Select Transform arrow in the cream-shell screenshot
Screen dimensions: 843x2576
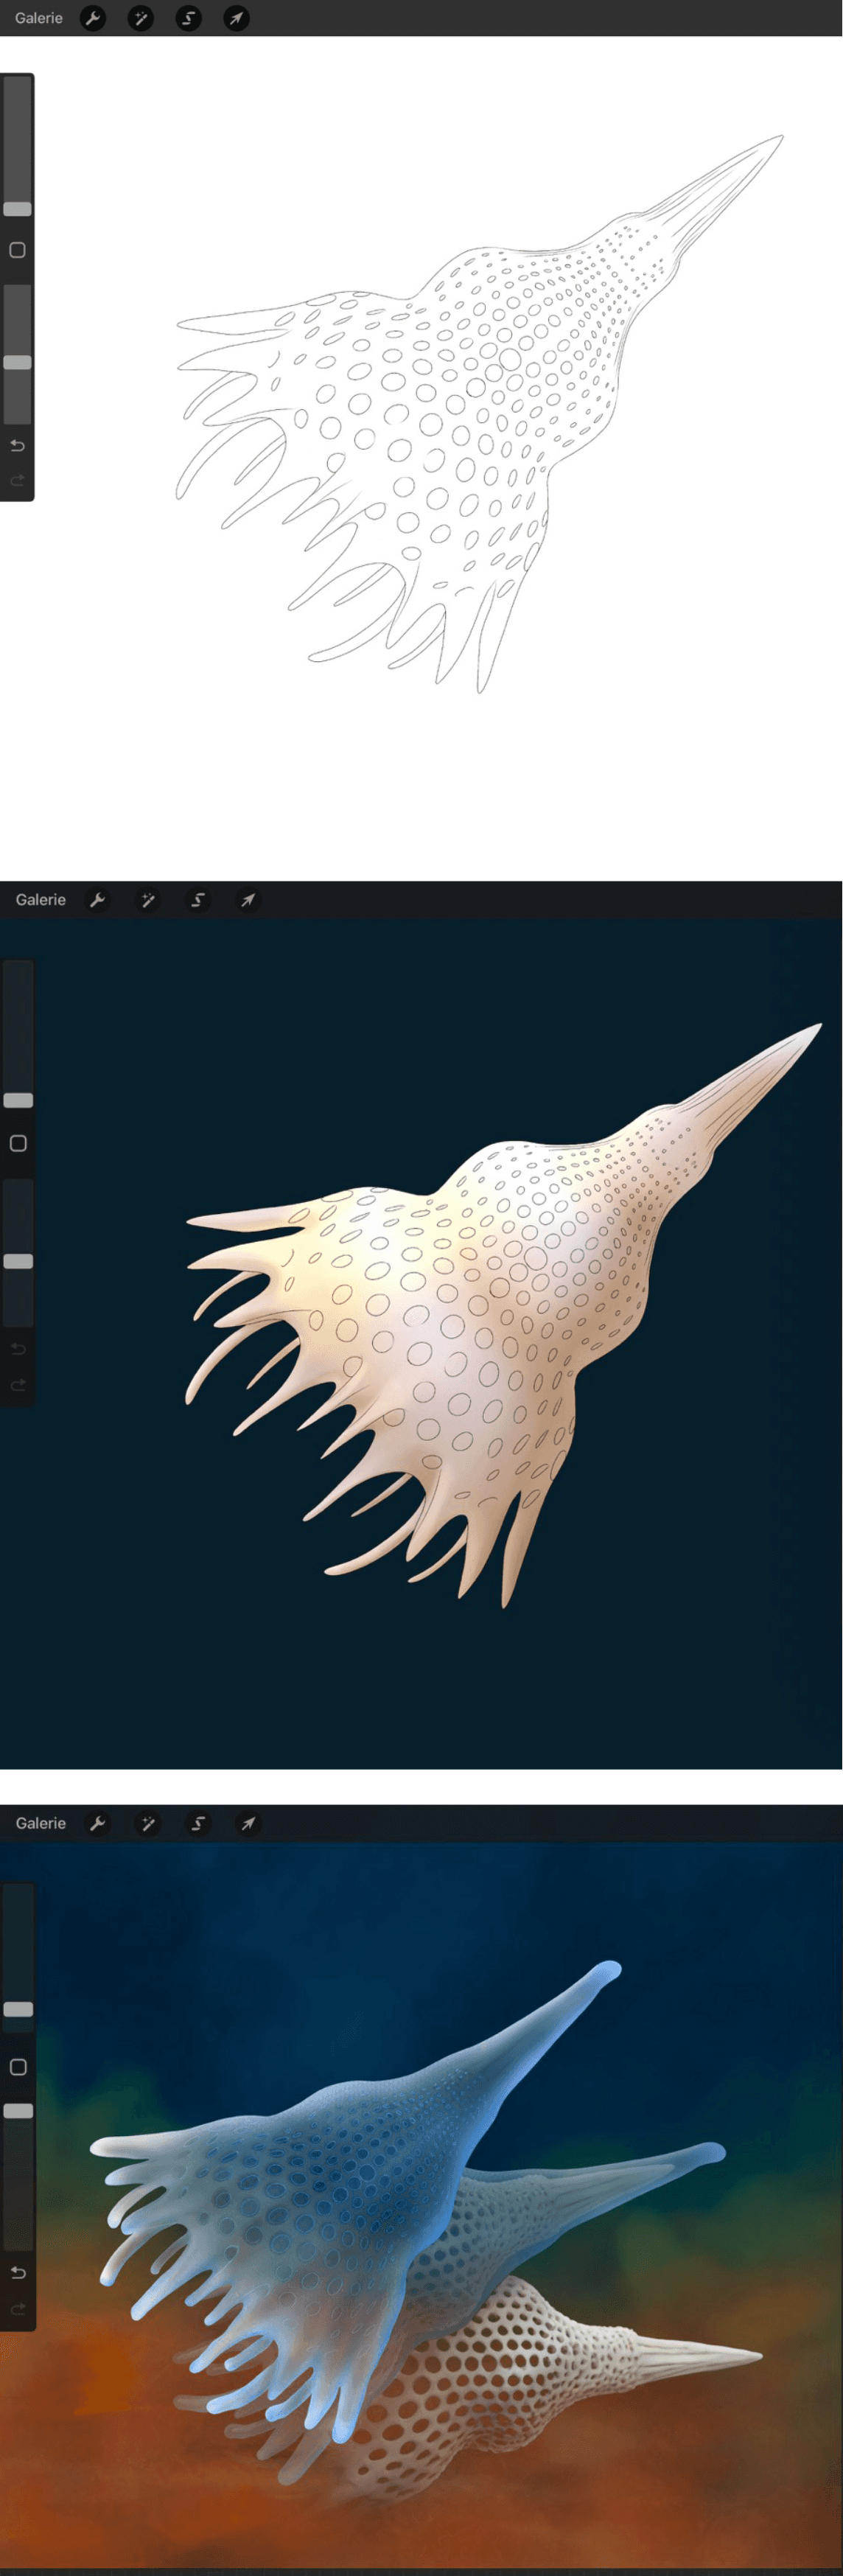pos(248,900)
